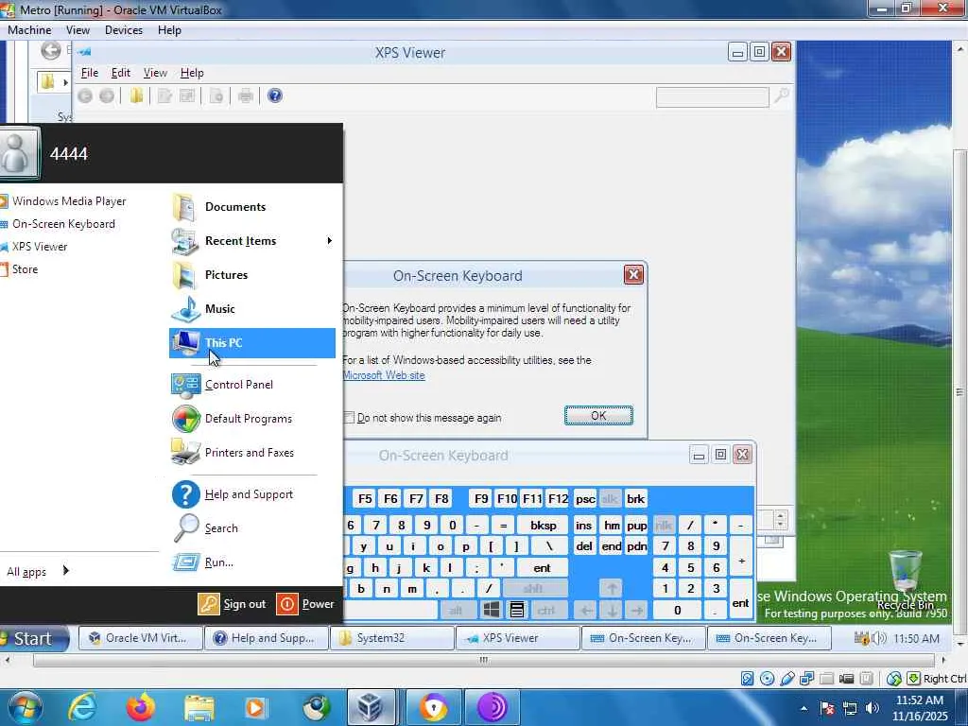
Task: Open the Microsoft Web site link
Action: click(384, 375)
